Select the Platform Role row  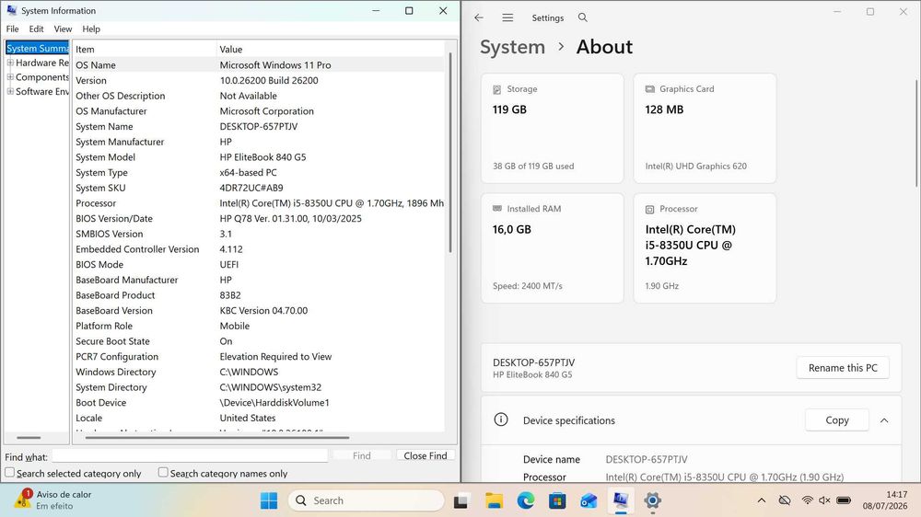click(259, 326)
